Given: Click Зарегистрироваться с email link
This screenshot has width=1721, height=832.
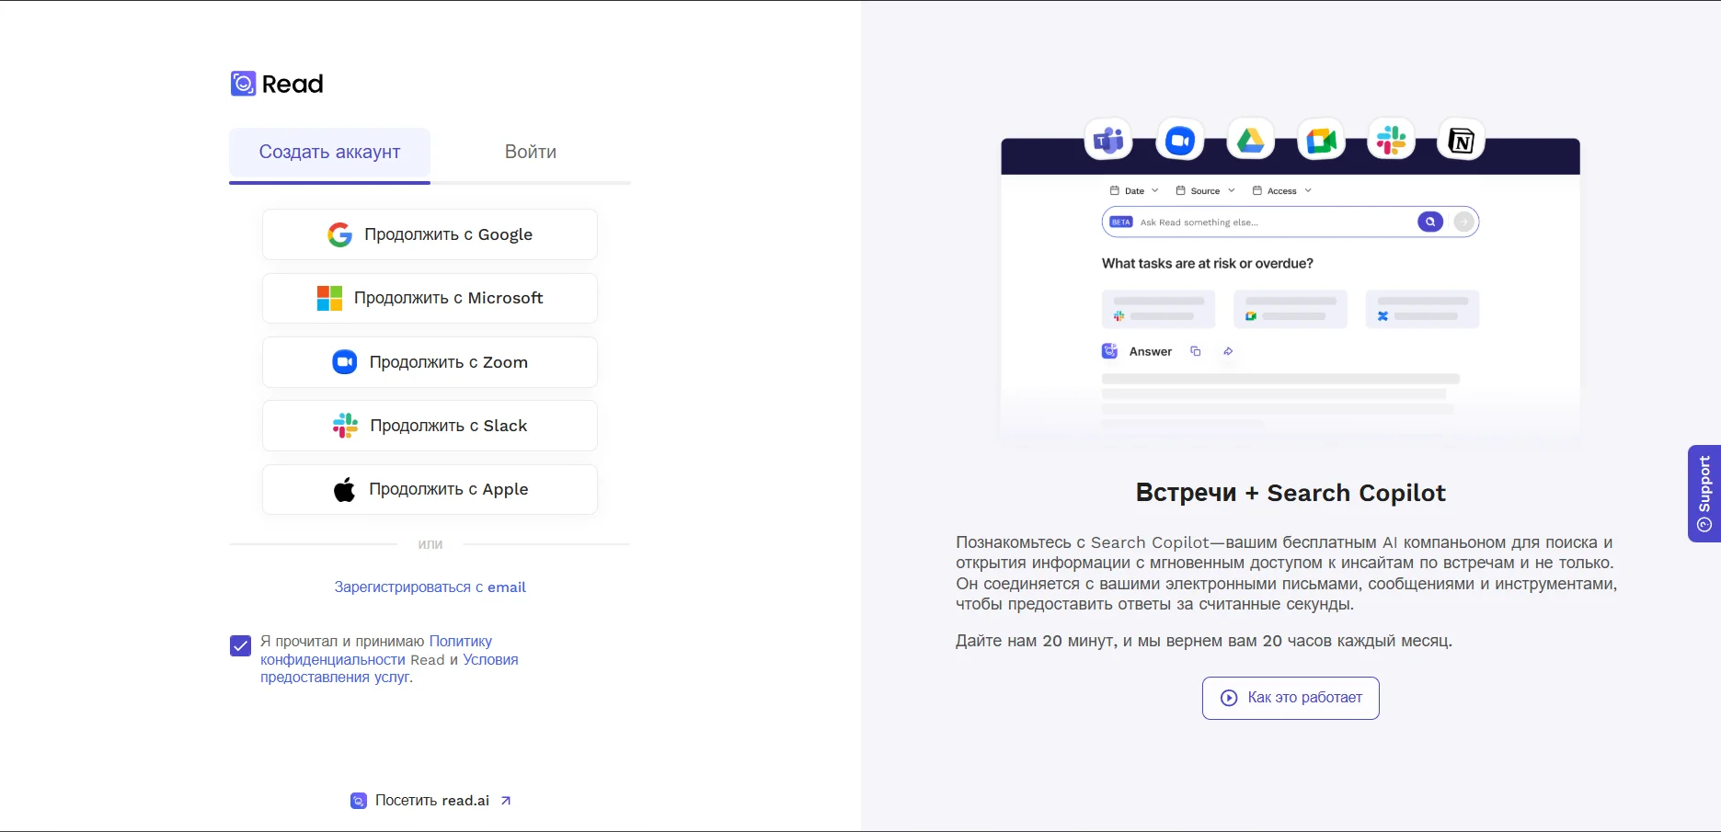Looking at the screenshot, I should click(x=430, y=587).
